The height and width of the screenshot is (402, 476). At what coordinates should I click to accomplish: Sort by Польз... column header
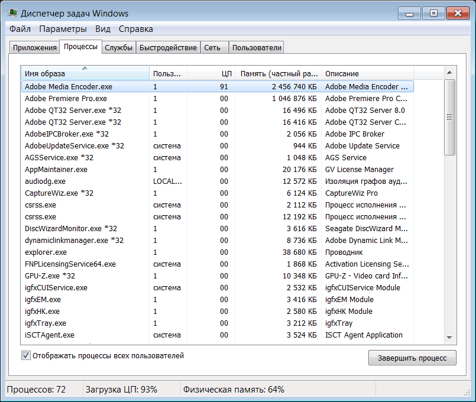(168, 73)
